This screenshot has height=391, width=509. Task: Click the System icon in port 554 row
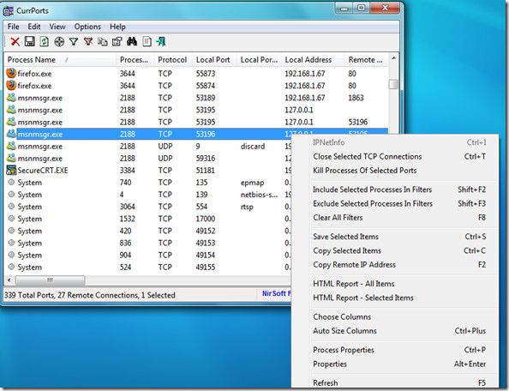(11, 206)
